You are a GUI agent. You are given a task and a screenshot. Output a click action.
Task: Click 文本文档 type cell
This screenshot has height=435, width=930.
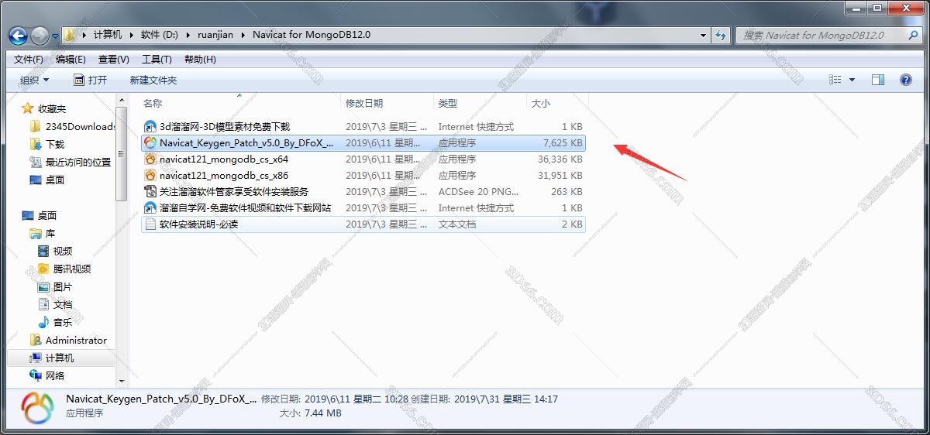457,224
